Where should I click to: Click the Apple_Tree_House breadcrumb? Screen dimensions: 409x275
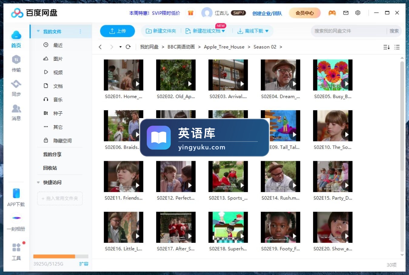pyautogui.click(x=224, y=47)
